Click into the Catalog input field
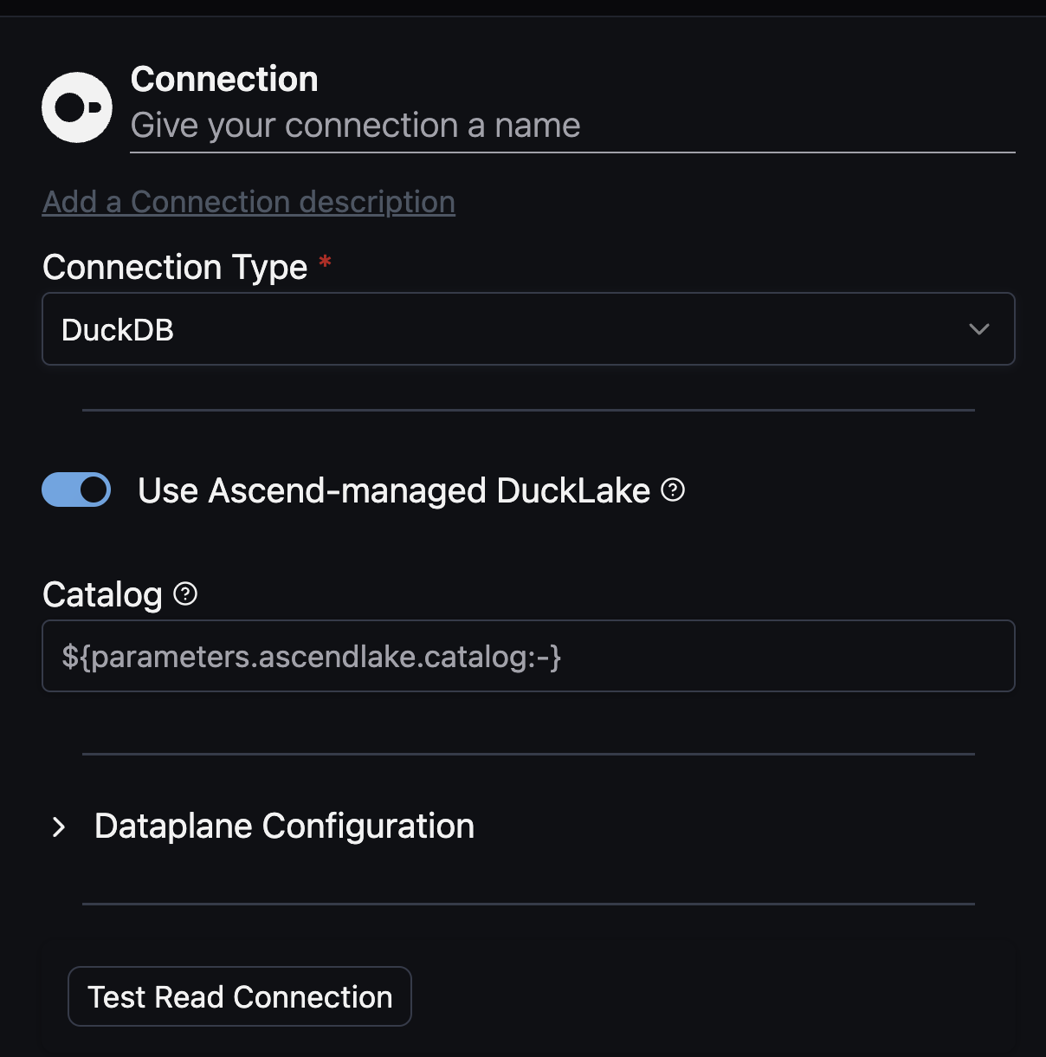 pos(779,657)
